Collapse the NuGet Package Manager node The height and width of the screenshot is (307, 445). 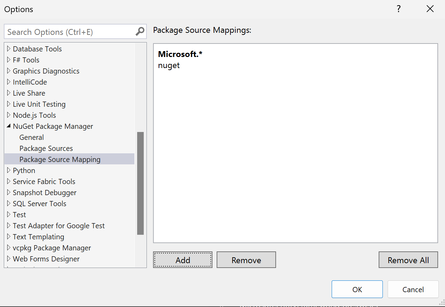point(9,126)
